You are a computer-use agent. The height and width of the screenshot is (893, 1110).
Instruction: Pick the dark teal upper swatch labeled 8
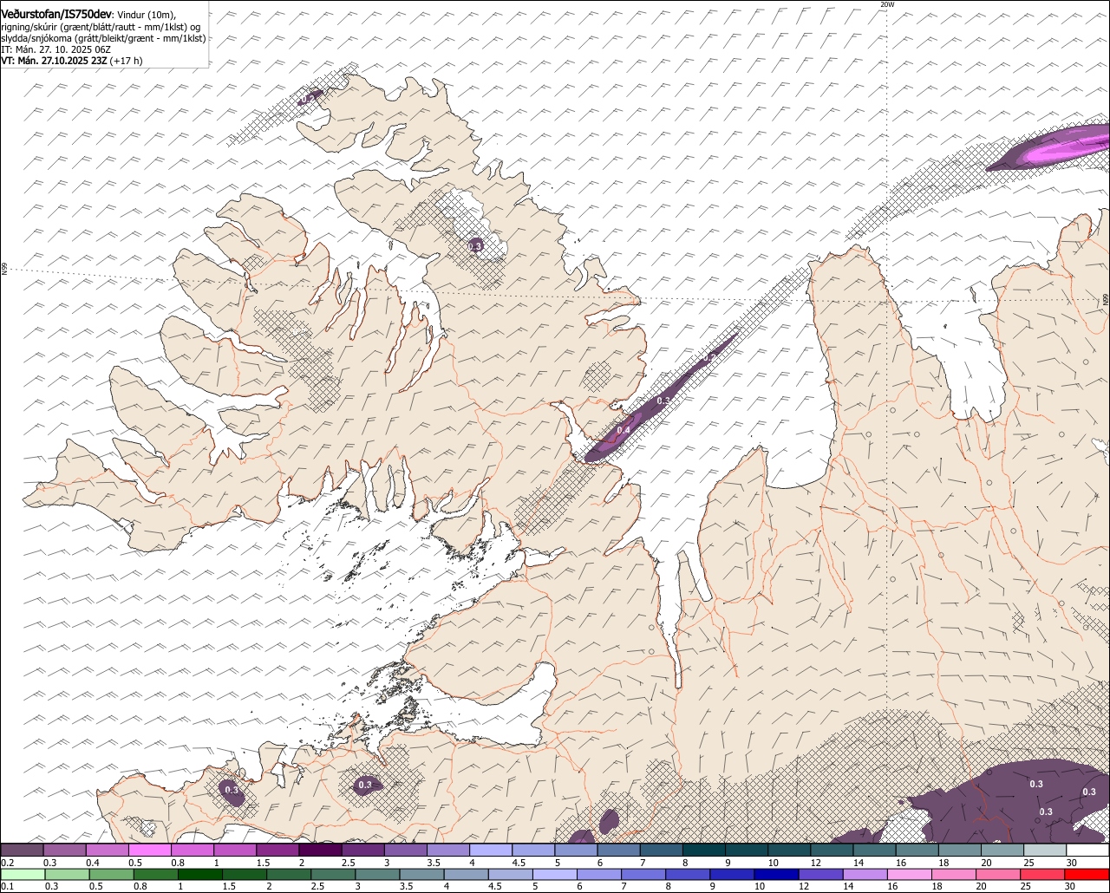[x=704, y=850]
